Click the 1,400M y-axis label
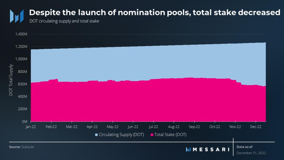 tap(22, 34)
